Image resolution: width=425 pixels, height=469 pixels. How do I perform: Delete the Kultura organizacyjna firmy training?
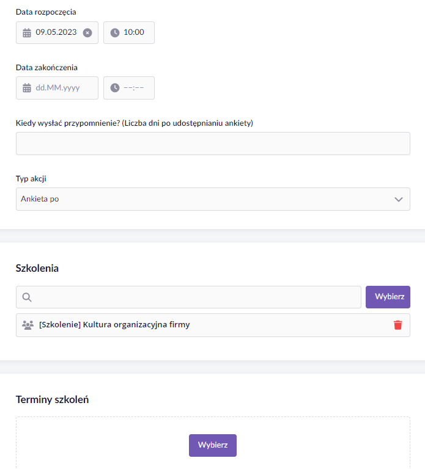(x=397, y=325)
